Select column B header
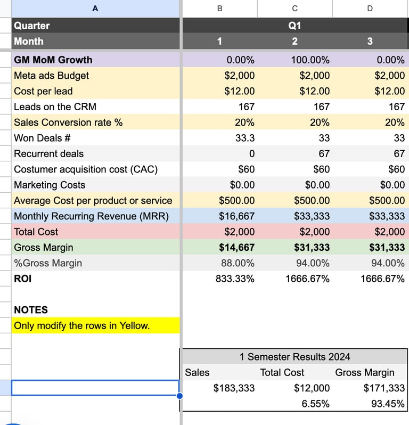Image resolution: width=409 pixels, height=425 pixels. (219, 8)
